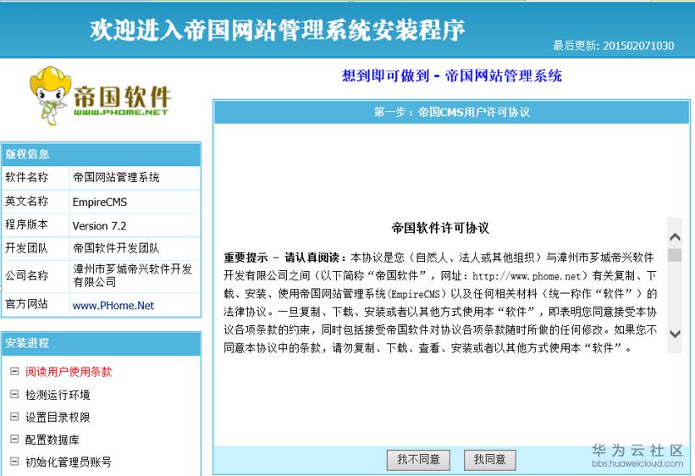
Task: Click the license scrollbar thumb
Action: [675, 255]
